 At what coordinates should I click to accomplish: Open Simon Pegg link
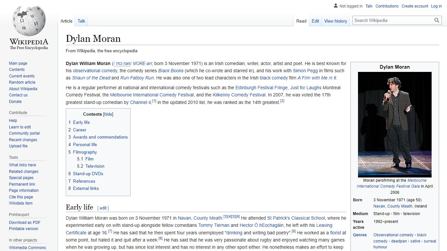coord(305,71)
